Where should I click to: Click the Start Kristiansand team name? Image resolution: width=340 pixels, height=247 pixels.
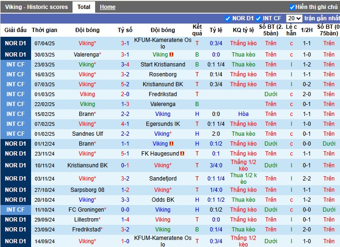(162, 65)
